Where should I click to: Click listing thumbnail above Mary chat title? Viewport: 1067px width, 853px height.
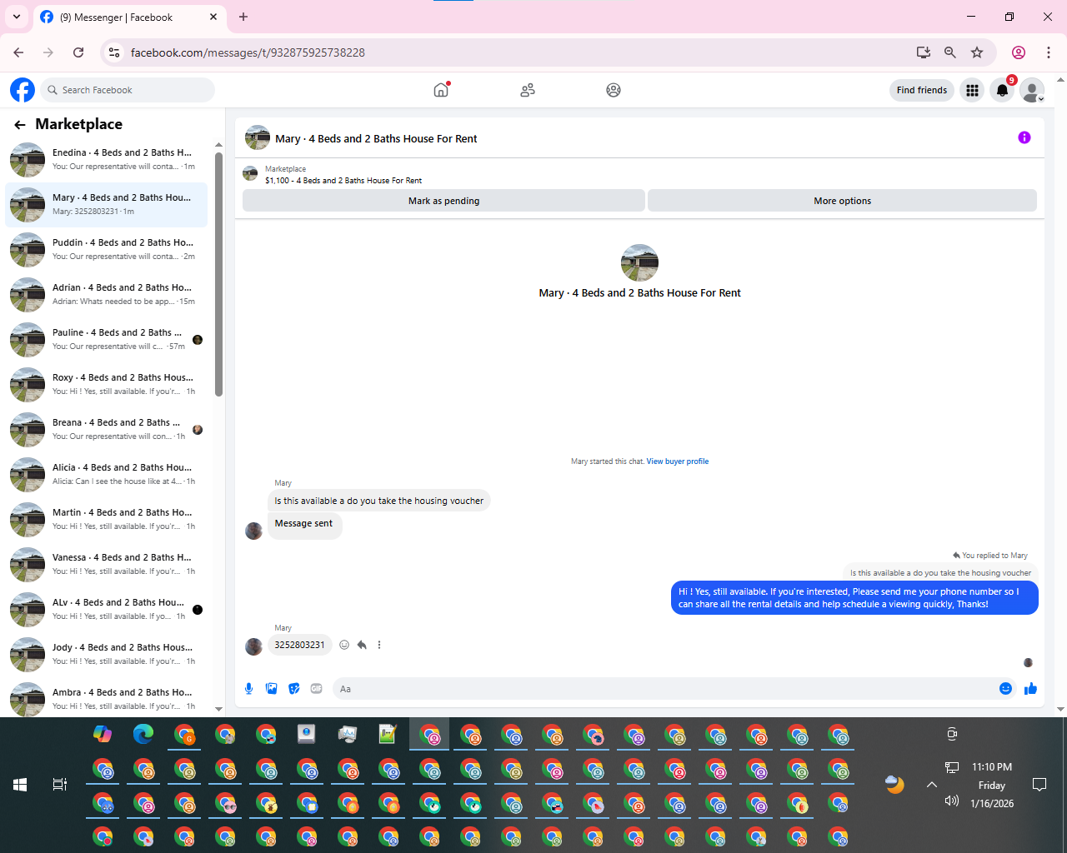click(639, 262)
